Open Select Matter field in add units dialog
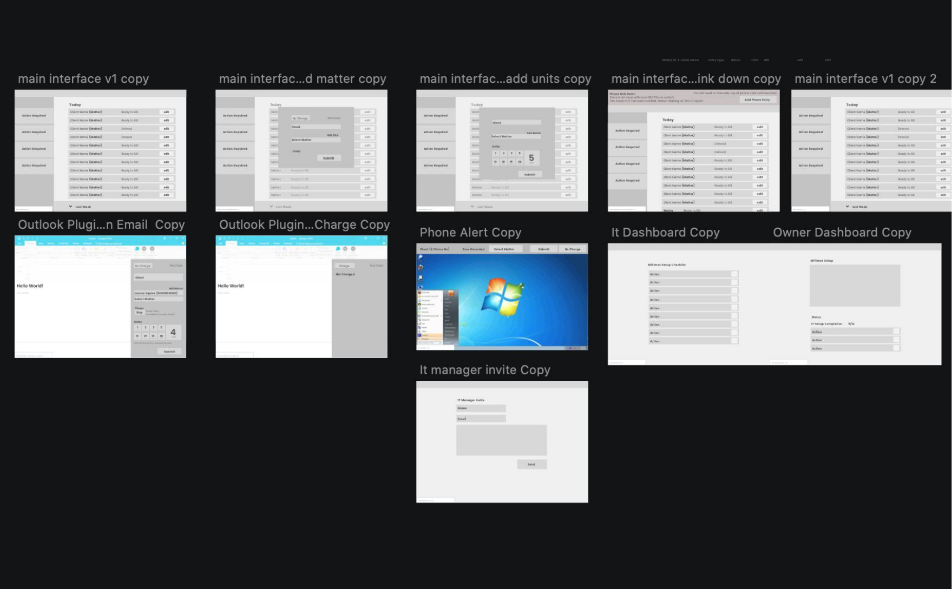This screenshot has height=589, width=952. [x=516, y=137]
